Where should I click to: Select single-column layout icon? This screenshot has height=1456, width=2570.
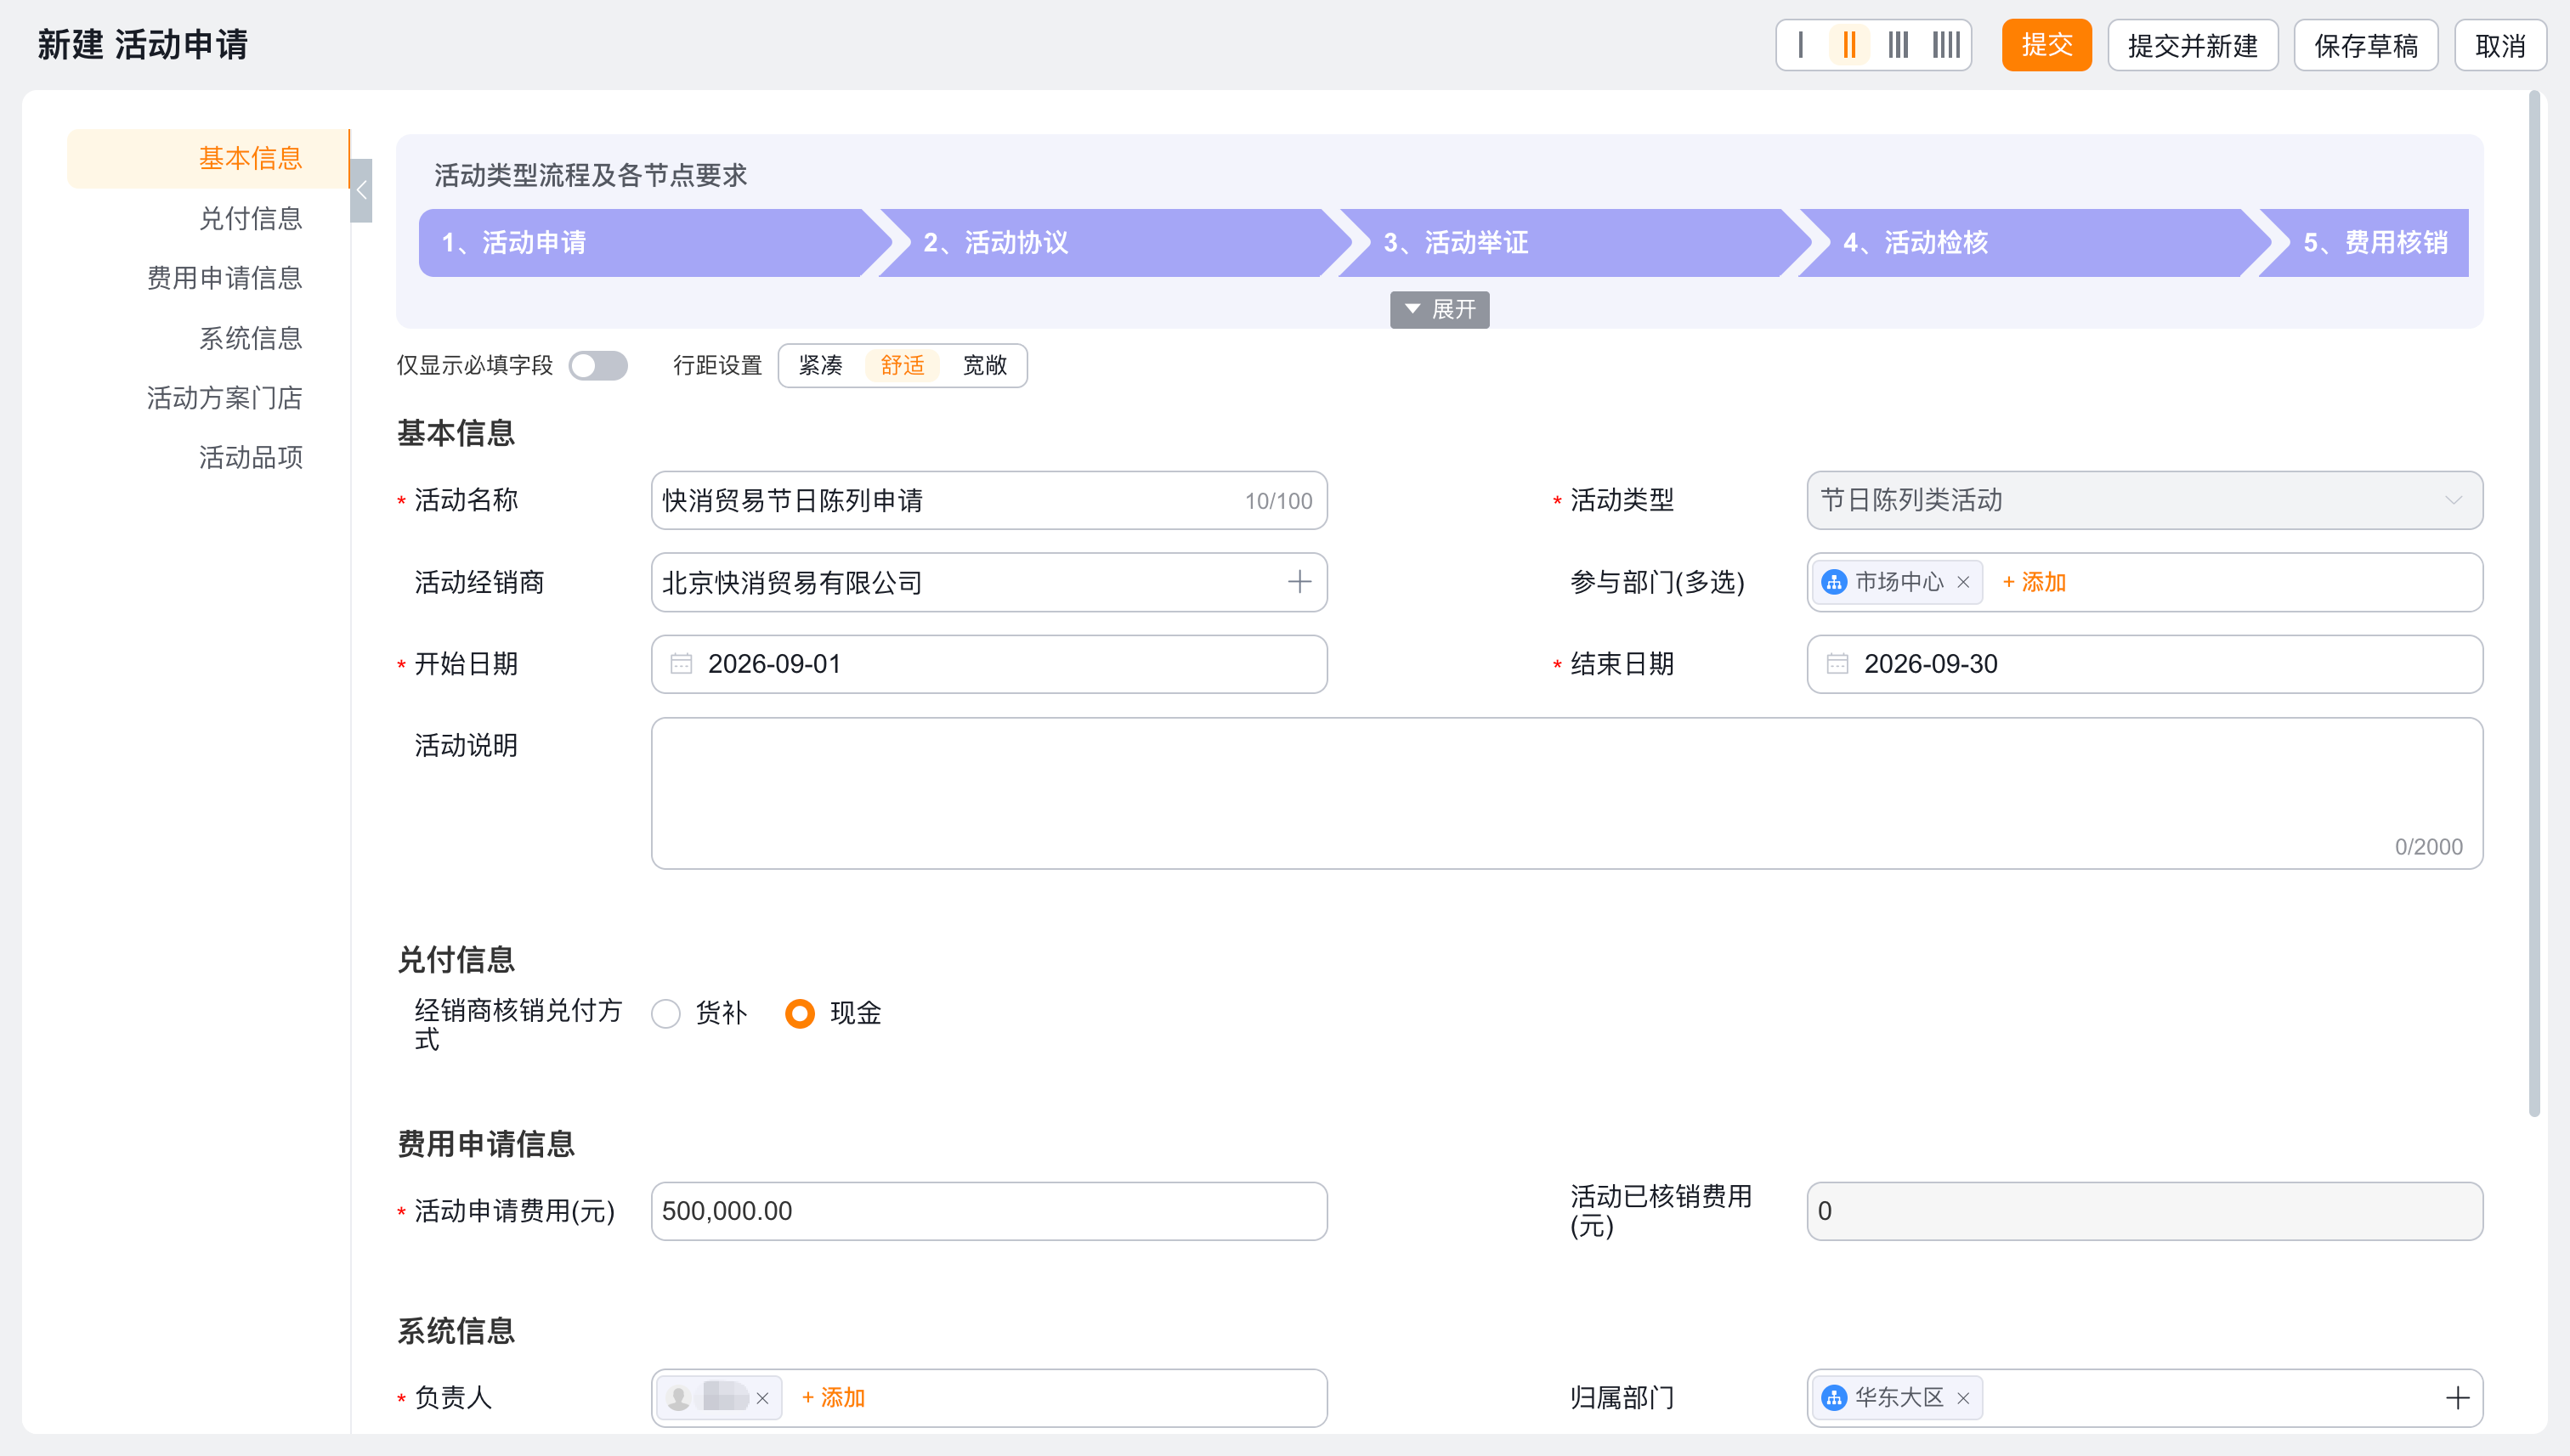(x=1801, y=45)
